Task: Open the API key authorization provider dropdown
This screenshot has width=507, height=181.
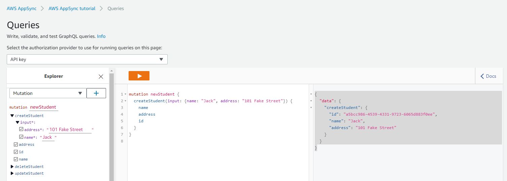Action: [x=87, y=59]
